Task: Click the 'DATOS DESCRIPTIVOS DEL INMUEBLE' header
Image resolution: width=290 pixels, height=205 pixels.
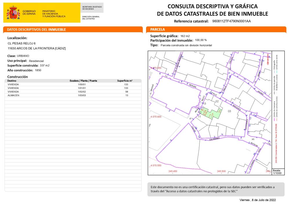Action: tap(37, 29)
